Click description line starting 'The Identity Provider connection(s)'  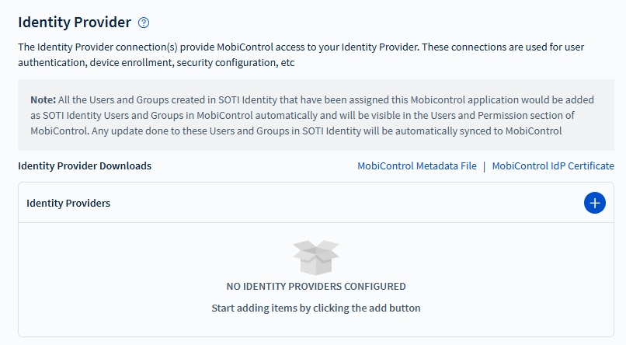pyautogui.click(x=301, y=47)
